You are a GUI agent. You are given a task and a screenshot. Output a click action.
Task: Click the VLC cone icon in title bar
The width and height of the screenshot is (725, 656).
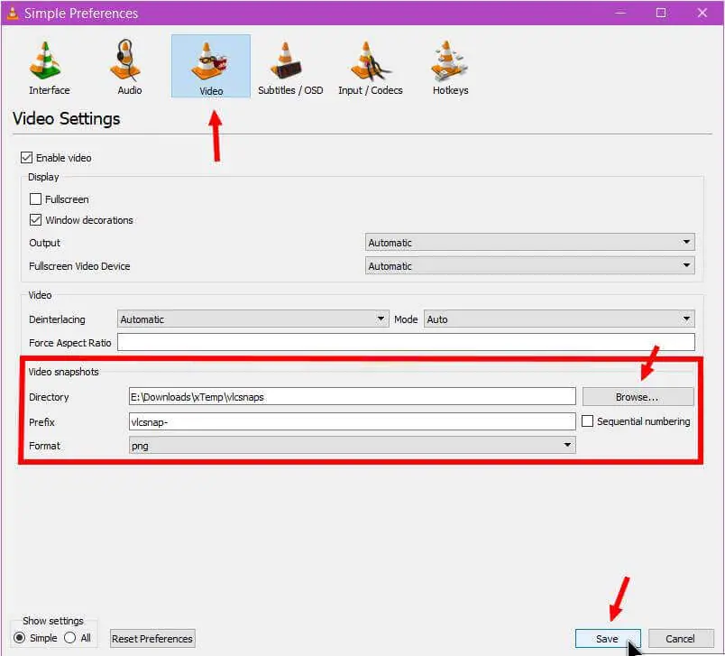(13, 13)
